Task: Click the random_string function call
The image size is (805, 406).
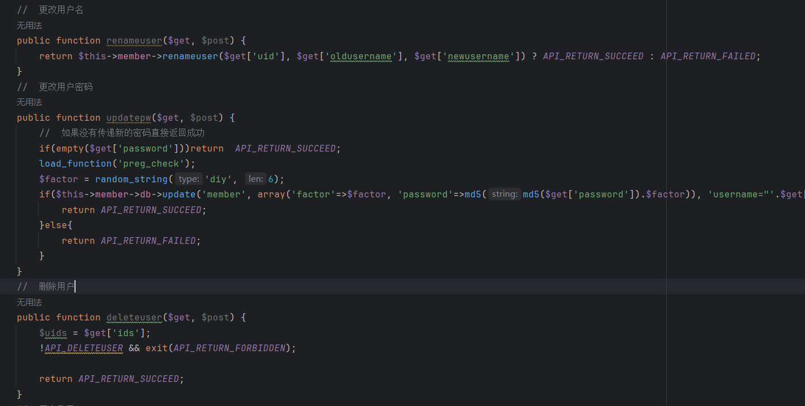Action: coord(132,179)
